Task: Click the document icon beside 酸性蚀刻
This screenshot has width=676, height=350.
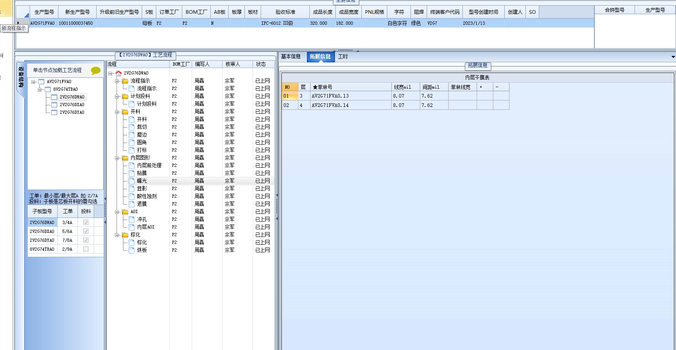Action: (132, 196)
